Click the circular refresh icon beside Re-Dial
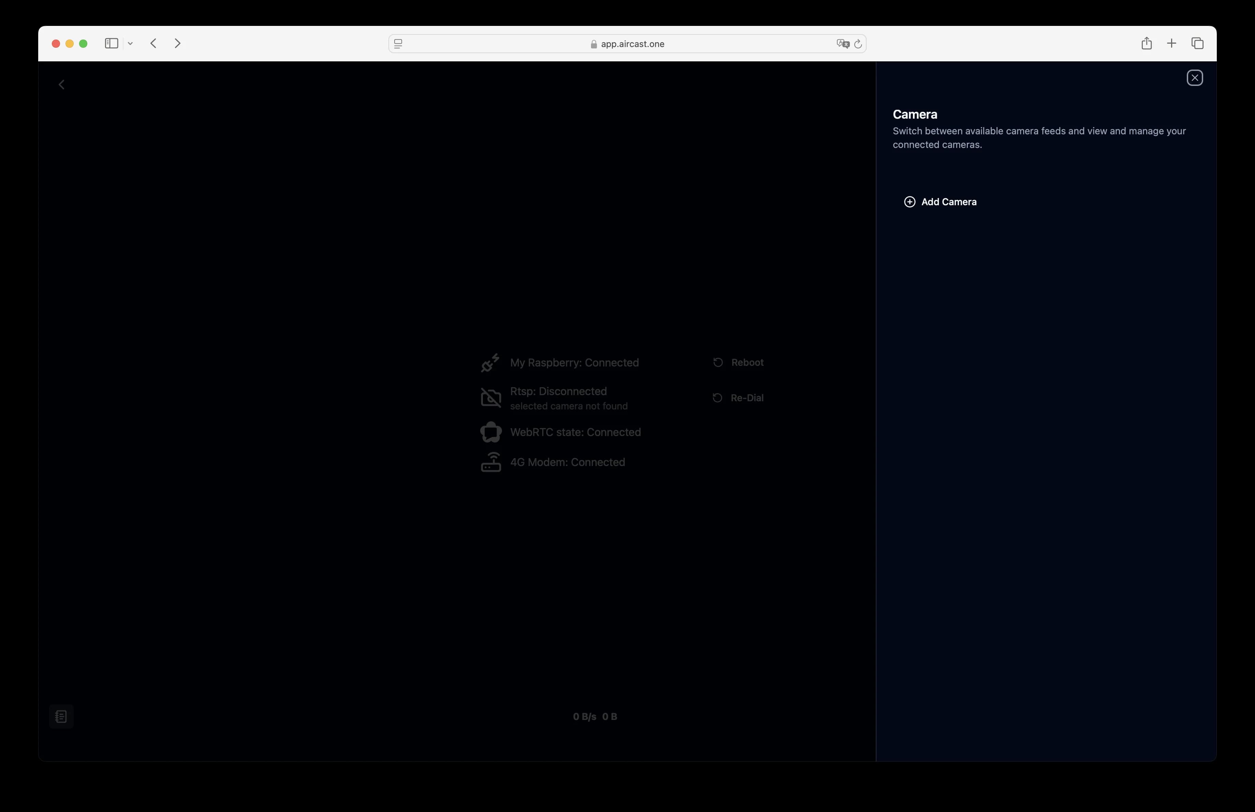The height and width of the screenshot is (812, 1255). point(717,398)
